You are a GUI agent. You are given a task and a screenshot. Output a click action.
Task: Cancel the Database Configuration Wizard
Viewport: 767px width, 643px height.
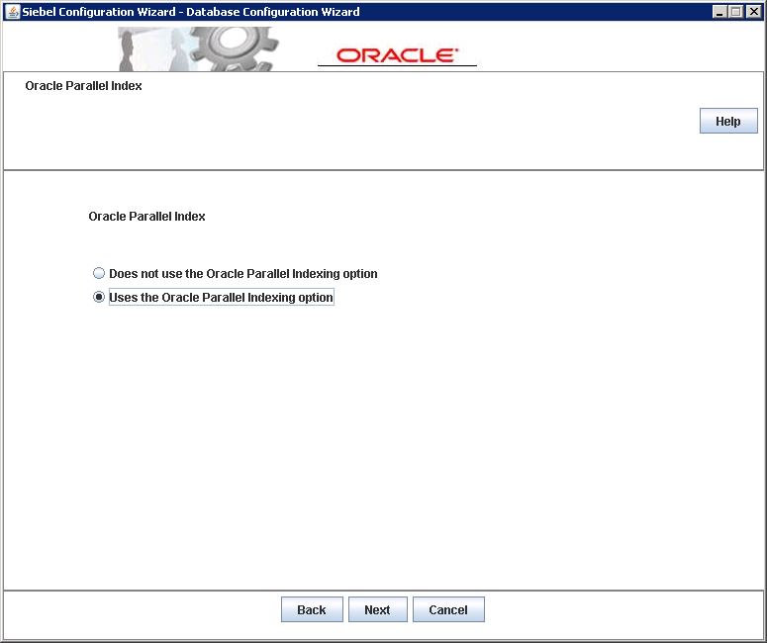(448, 609)
